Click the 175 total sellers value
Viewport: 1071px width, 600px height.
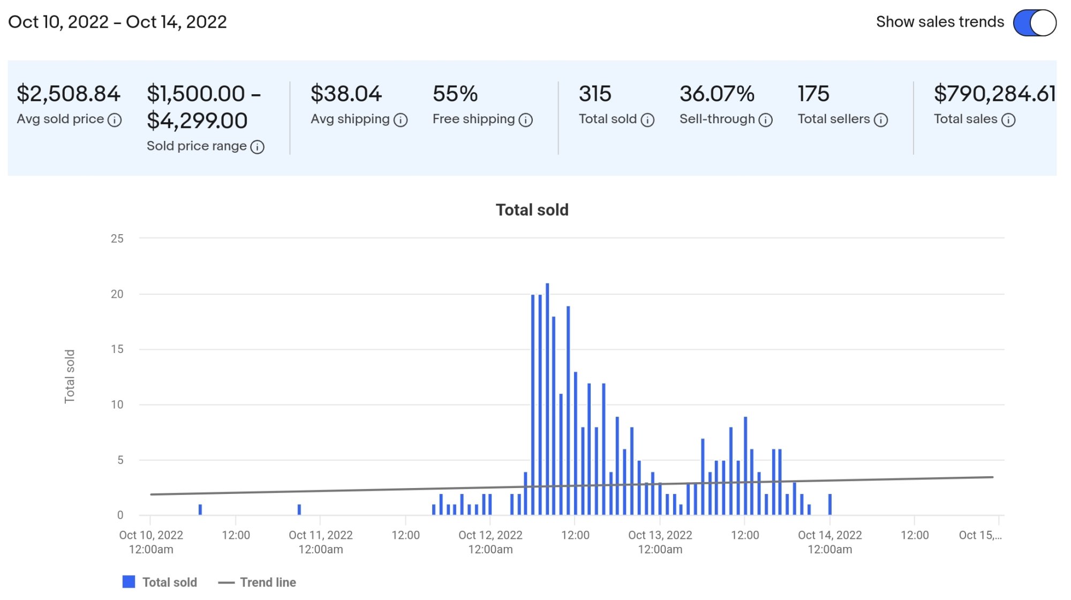[x=813, y=94]
